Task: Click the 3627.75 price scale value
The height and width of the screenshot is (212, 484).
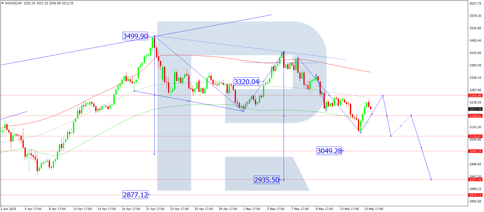Action: point(475,4)
